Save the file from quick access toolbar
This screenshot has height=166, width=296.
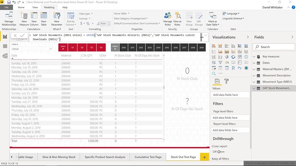(9, 2)
